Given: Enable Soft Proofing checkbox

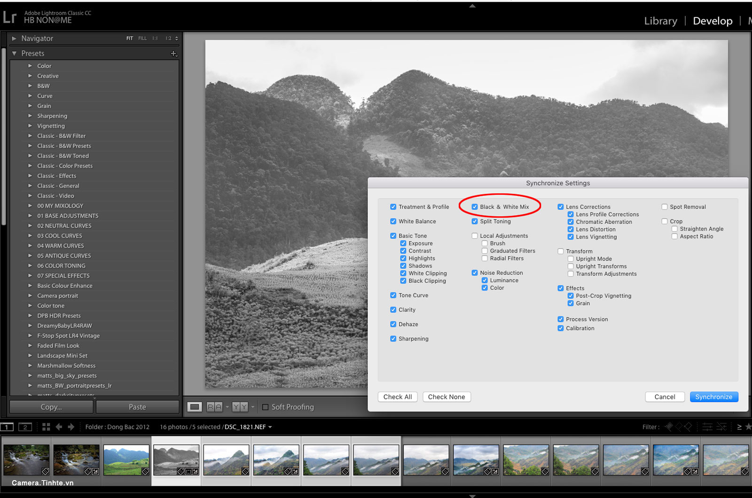Looking at the screenshot, I should click(x=266, y=407).
